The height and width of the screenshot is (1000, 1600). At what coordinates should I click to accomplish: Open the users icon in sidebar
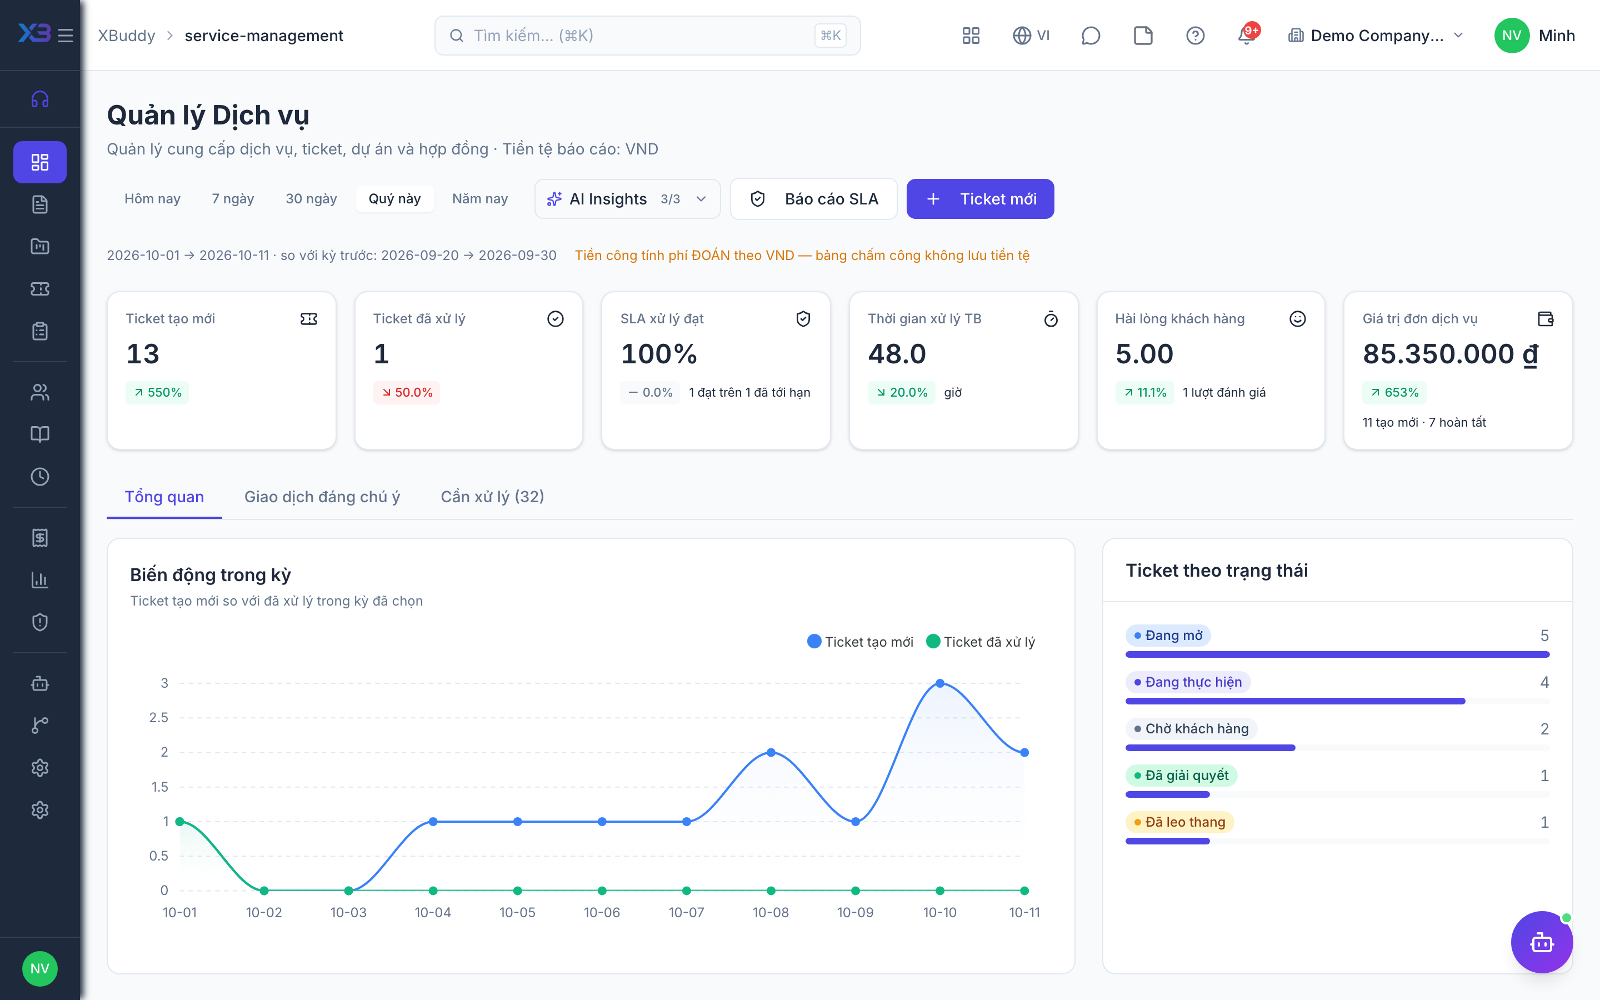click(x=39, y=392)
